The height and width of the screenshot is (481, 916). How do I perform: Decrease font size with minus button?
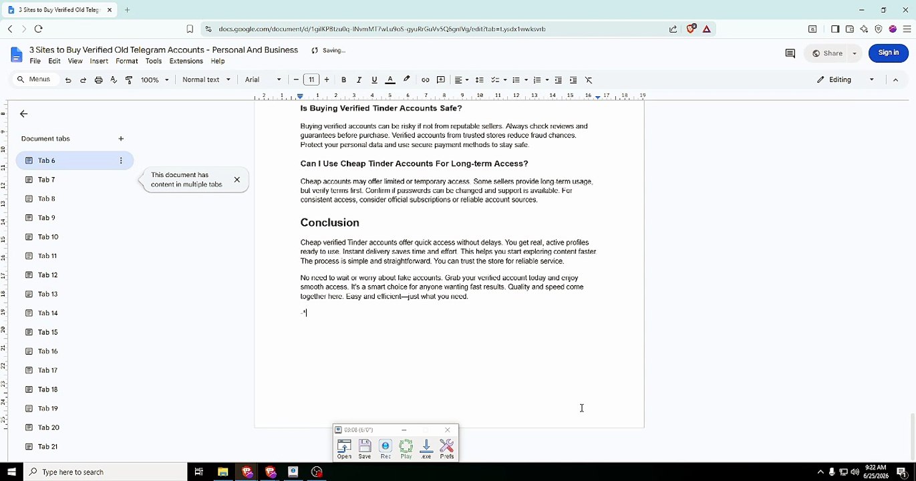click(x=296, y=80)
